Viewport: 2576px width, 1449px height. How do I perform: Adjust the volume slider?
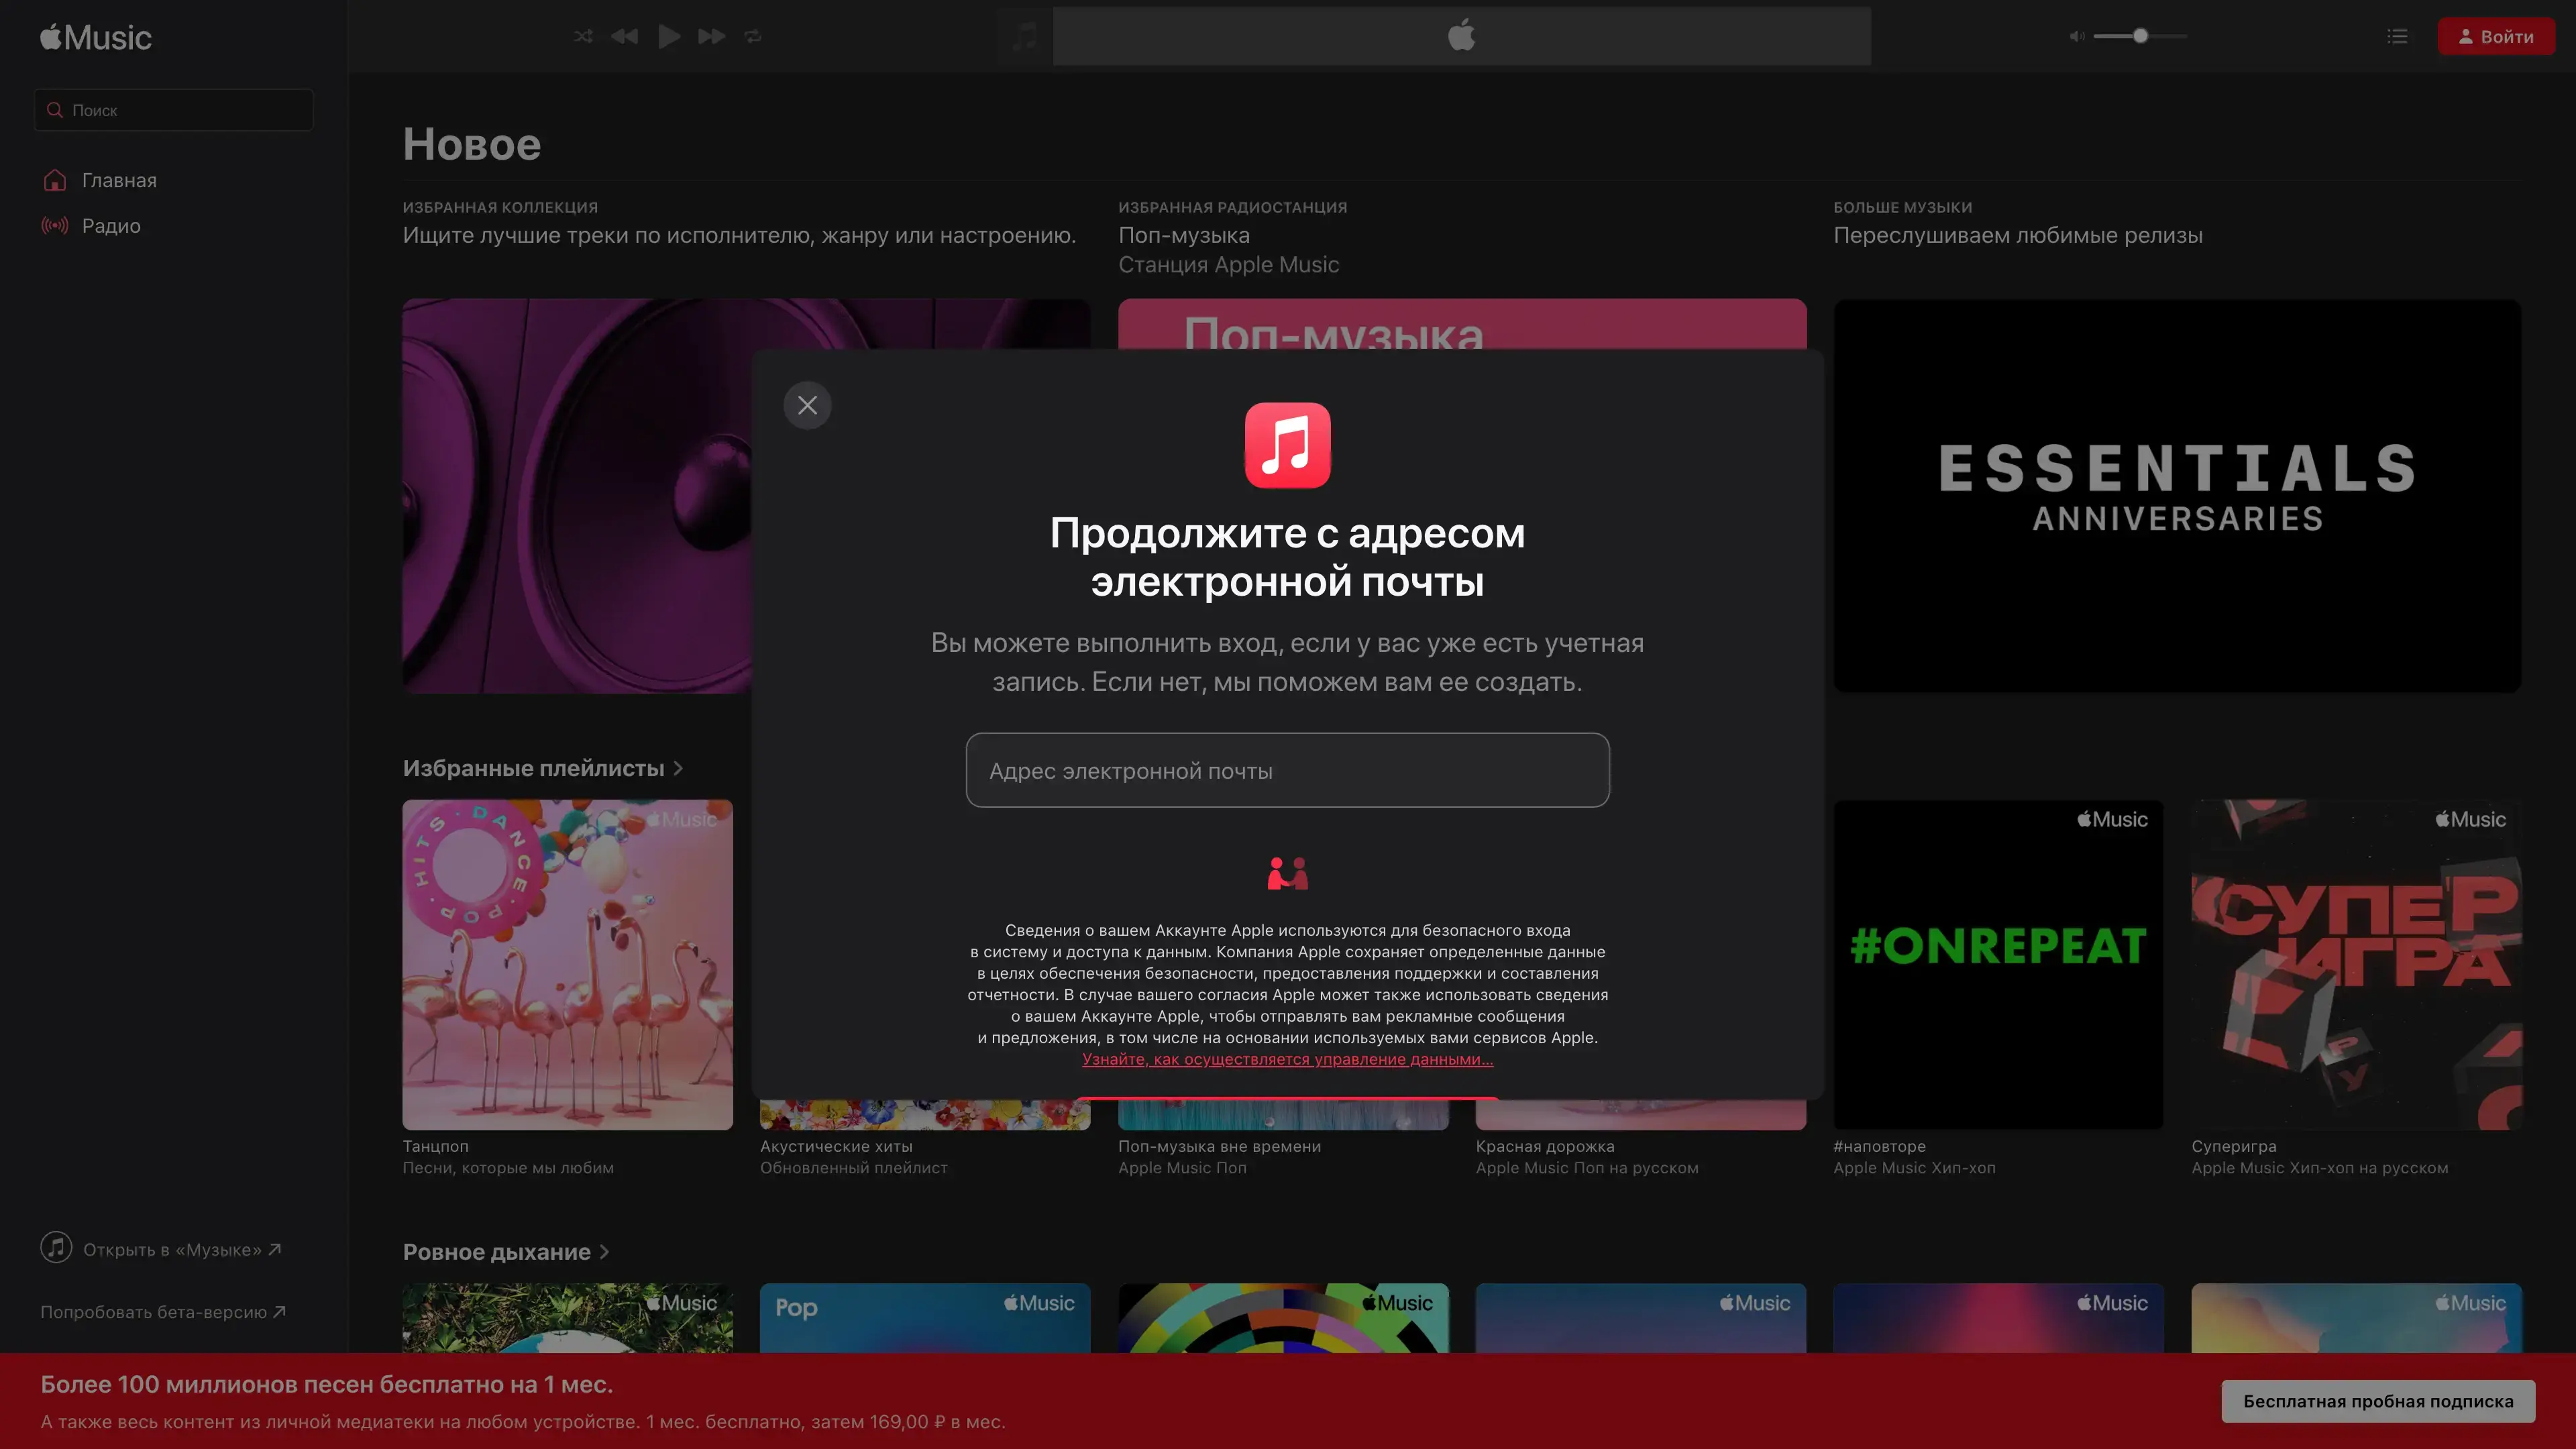pyautogui.click(x=2140, y=37)
